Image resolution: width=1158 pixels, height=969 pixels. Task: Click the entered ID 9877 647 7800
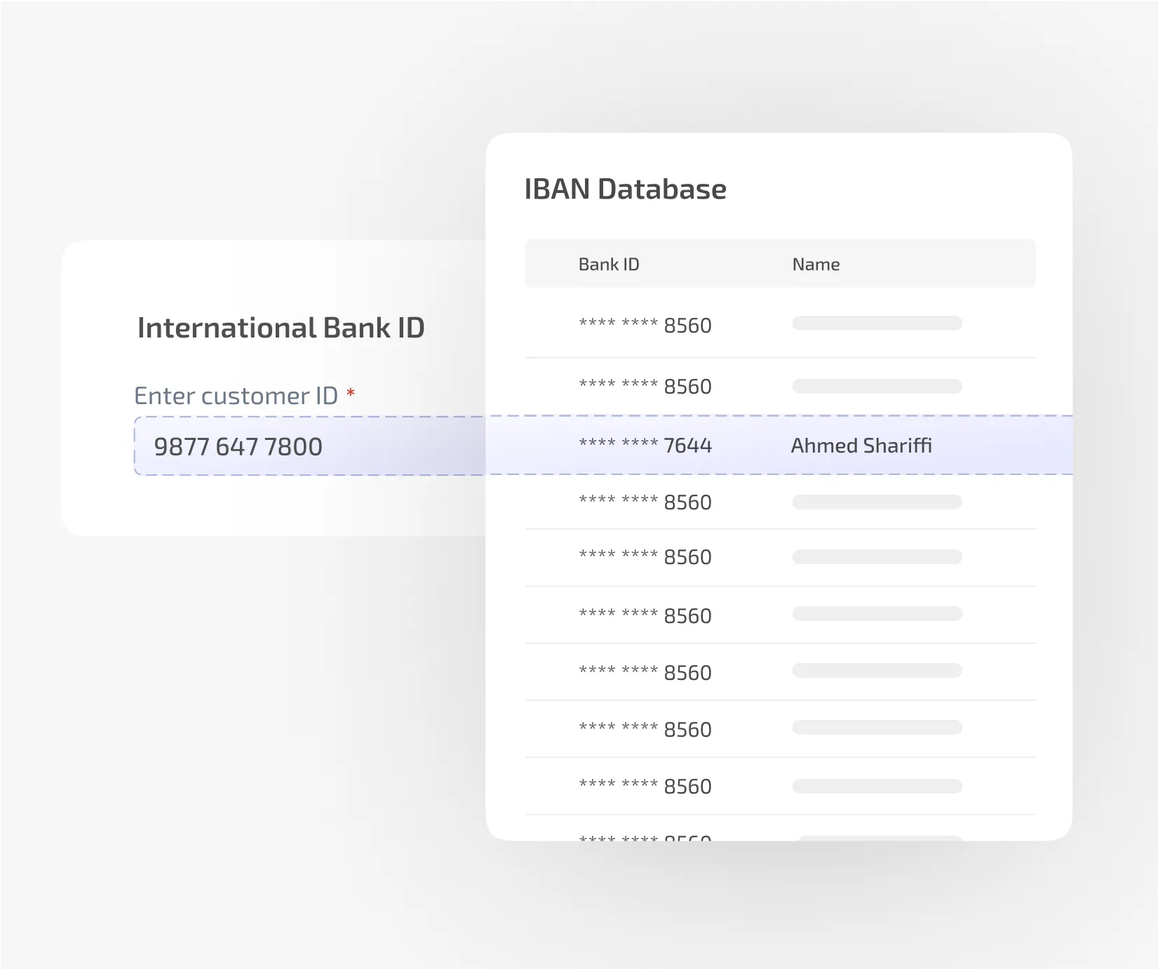pyautogui.click(x=239, y=446)
